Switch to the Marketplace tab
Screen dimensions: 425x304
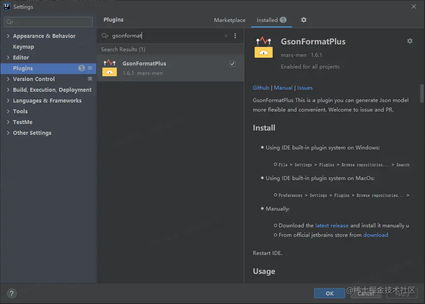(230, 20)
